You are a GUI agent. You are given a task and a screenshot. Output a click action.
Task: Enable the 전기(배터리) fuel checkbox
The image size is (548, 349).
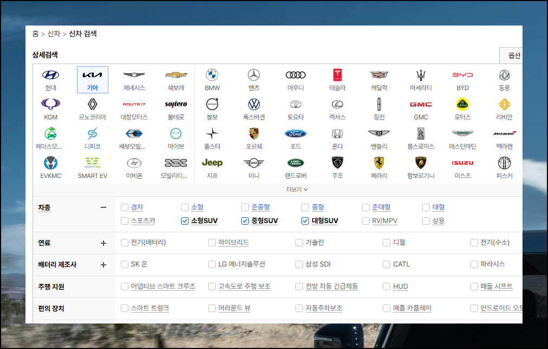pos(125,242)
